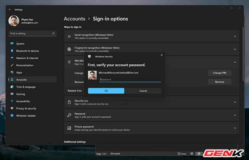The height and width of the screenshot is (160, 249).
Task: Open Privacy & security settings
Action: tap(33, 108)
